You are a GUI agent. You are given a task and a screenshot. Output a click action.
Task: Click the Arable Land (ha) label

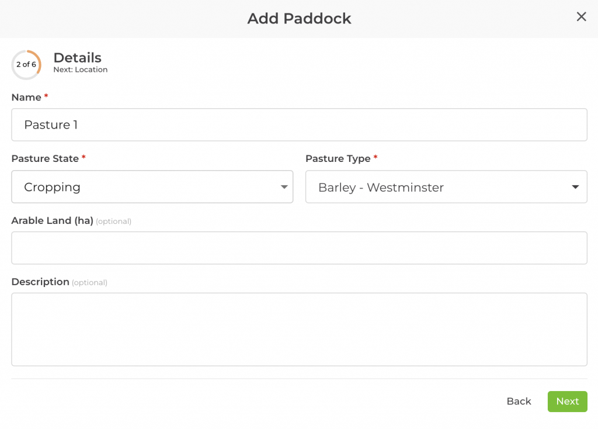pos(52,221)
